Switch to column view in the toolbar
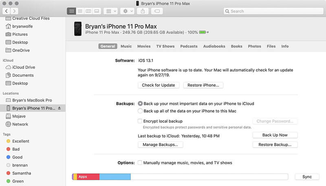Viewport: 326px width, 186px height. coord(88,11)
